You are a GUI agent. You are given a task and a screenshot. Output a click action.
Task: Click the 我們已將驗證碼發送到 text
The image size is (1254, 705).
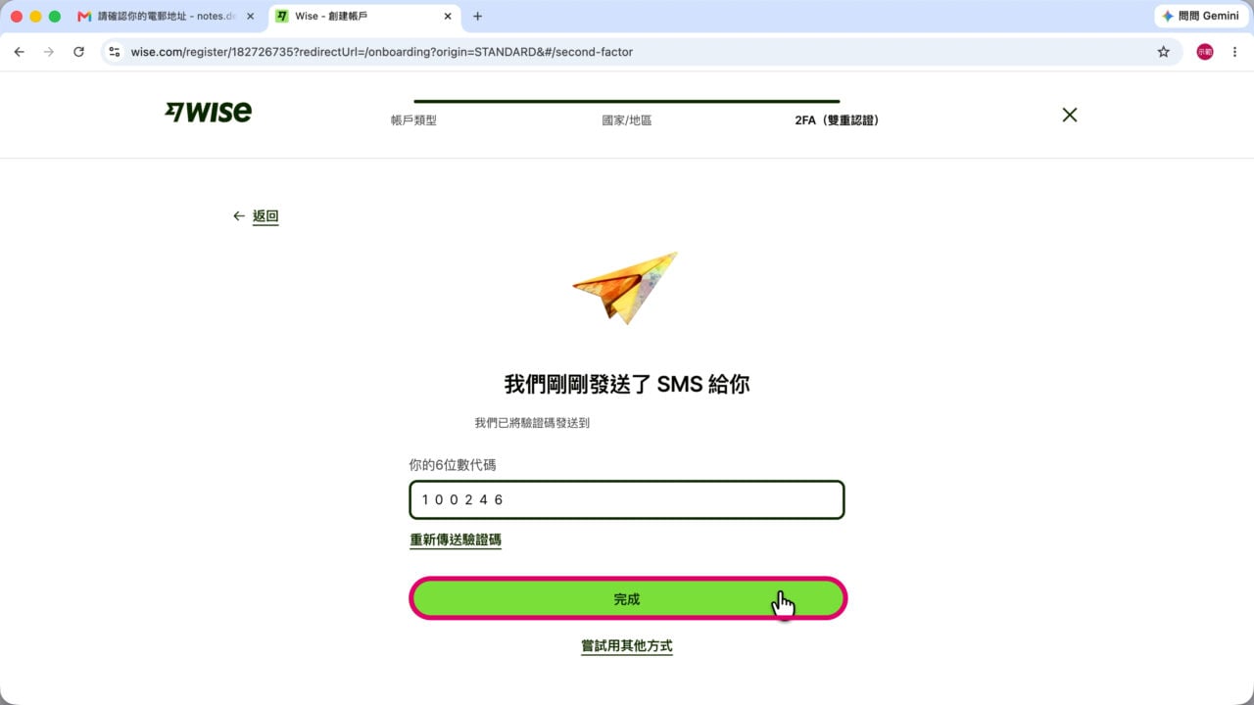click(x=532, y=423)
